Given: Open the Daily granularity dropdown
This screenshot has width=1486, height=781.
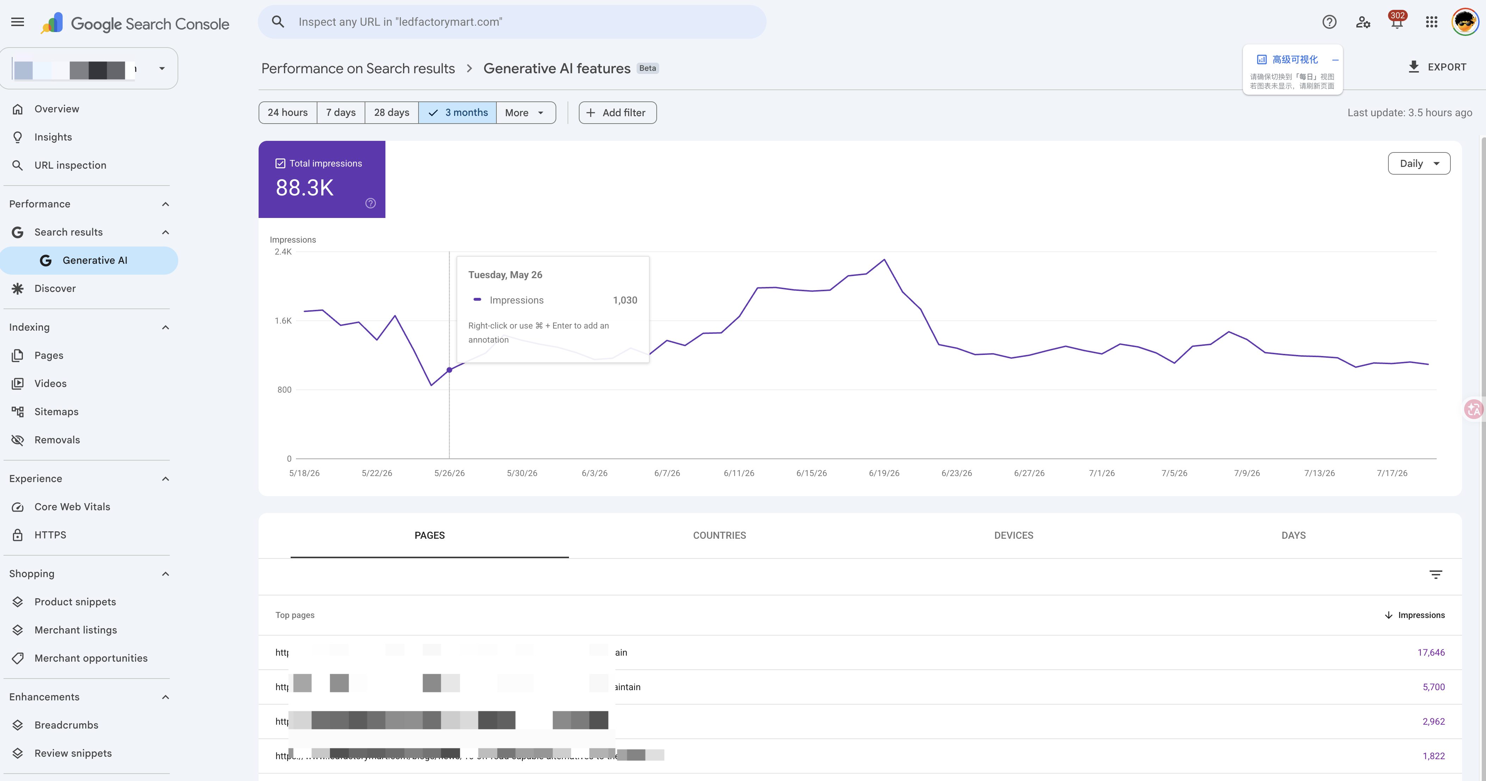Looking at the screenshot, I should (x=1418, y=164).
